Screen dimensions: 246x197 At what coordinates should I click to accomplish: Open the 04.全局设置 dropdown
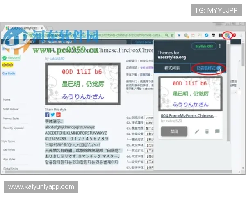(x=149, y=134)
